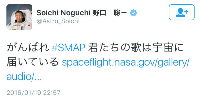201x101 pixels.
Task: Tap the words 届いている in the tweet
Action: pyautogui.click(x=33, y=62)
